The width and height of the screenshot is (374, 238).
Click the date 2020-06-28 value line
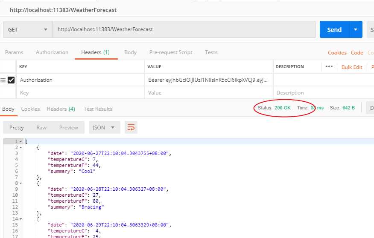[108, 189]
